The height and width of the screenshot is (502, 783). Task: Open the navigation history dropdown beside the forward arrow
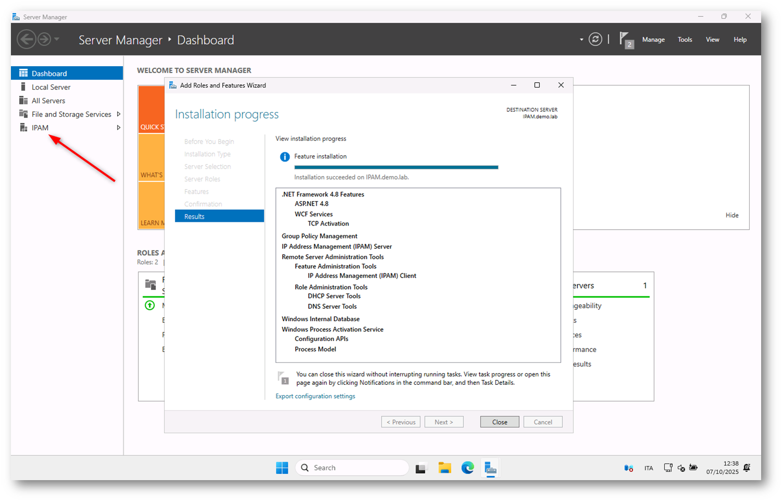point(57,39)
